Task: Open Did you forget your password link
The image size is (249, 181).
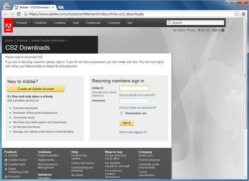Action: click(x=138, y=108)
